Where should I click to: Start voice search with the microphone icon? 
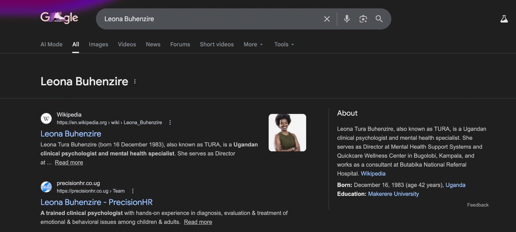[347, 19]
